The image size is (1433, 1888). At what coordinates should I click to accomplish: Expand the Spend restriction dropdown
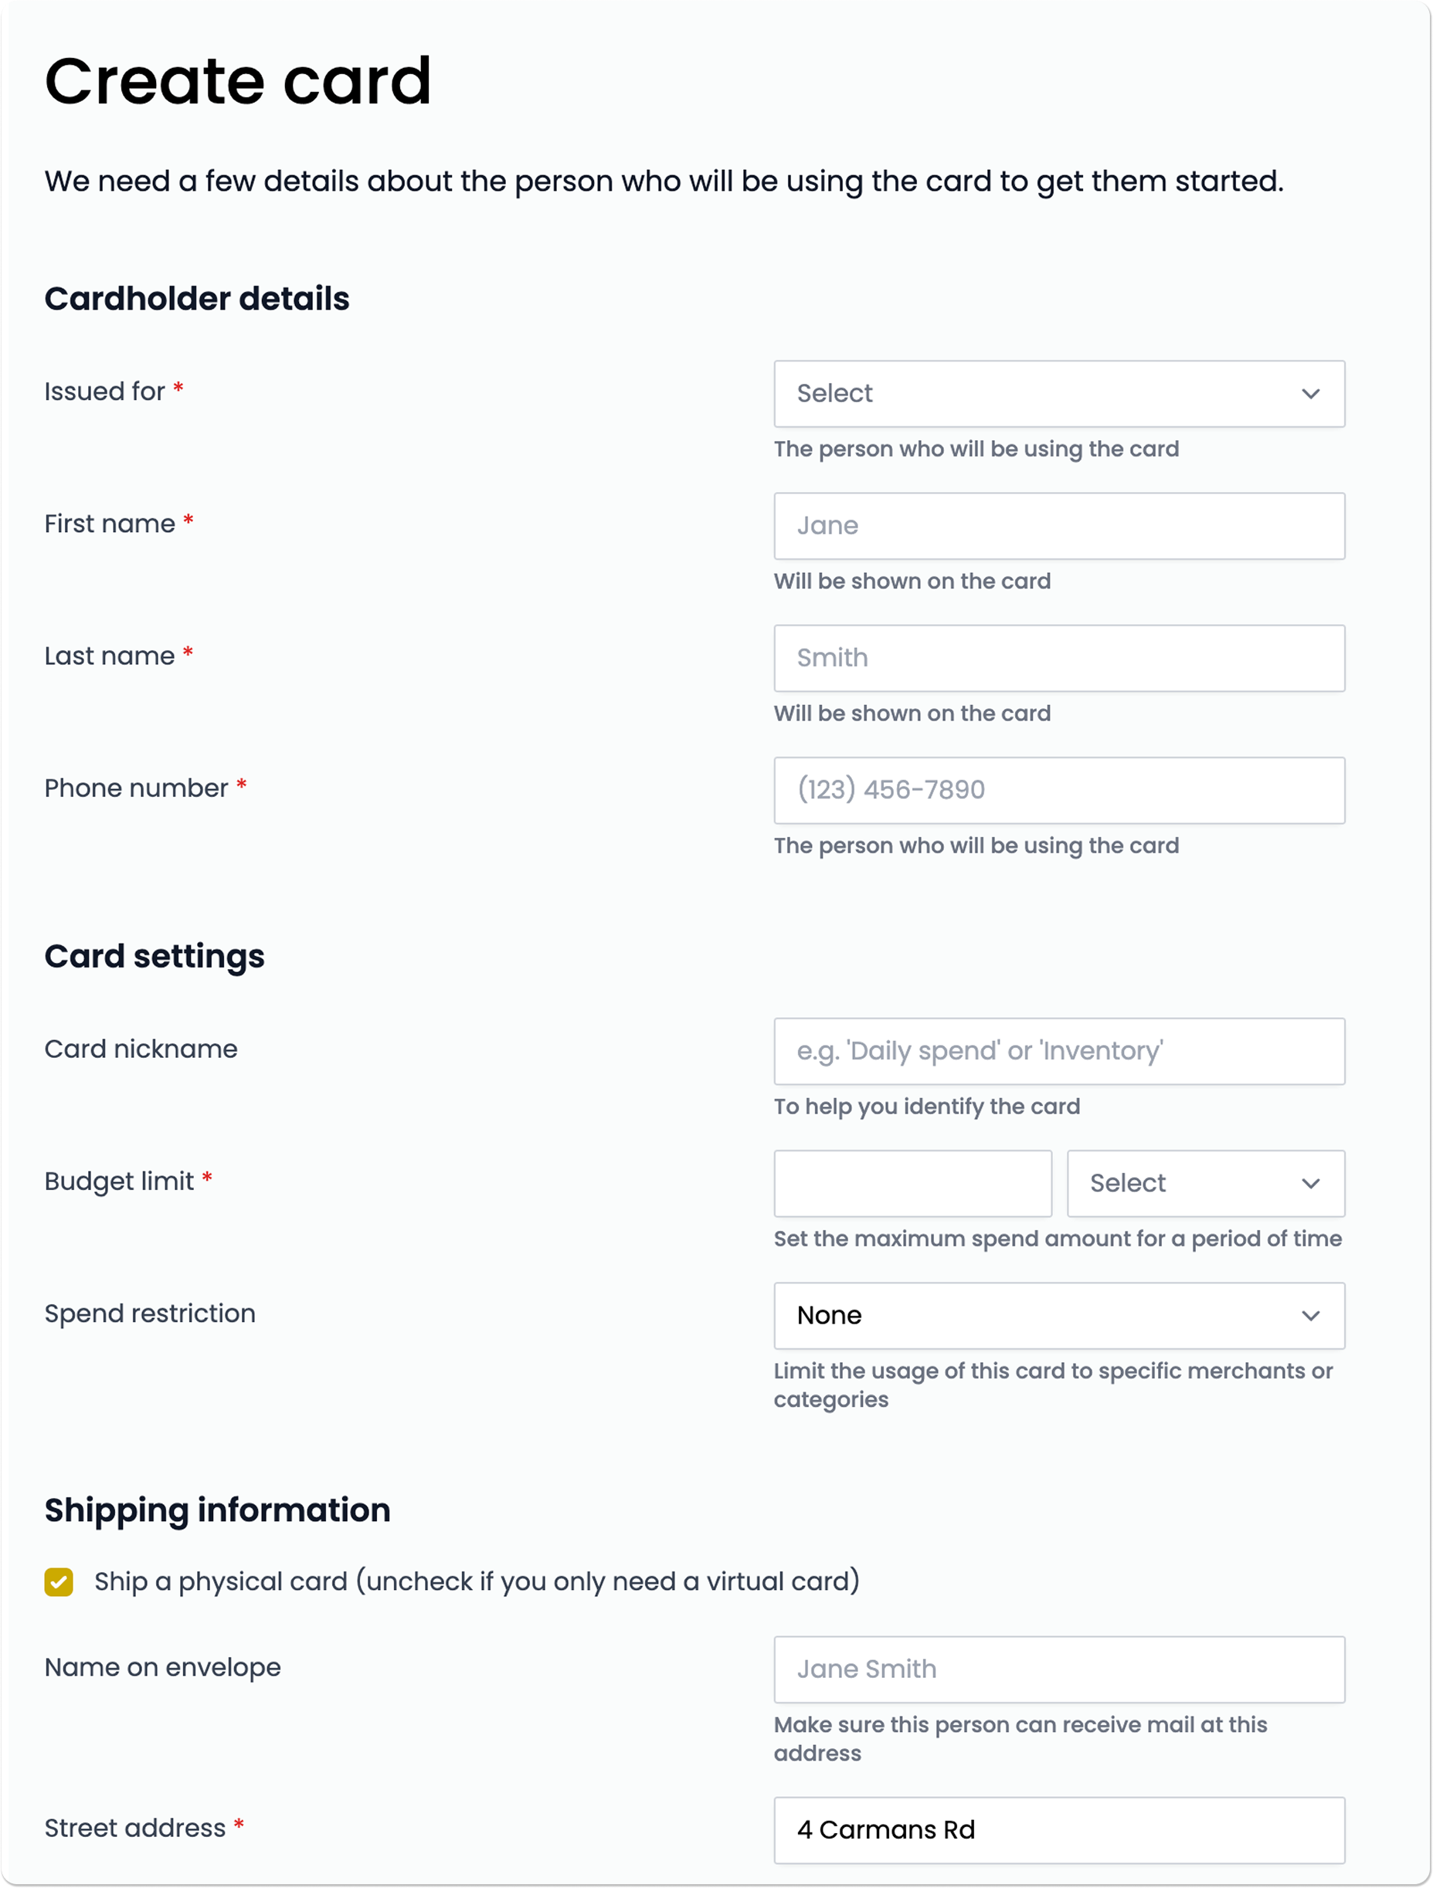tap(1058, 1315)
